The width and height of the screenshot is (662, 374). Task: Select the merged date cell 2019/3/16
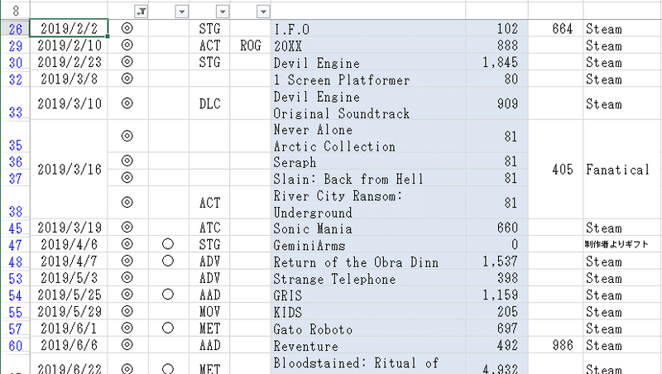point(69,170)
